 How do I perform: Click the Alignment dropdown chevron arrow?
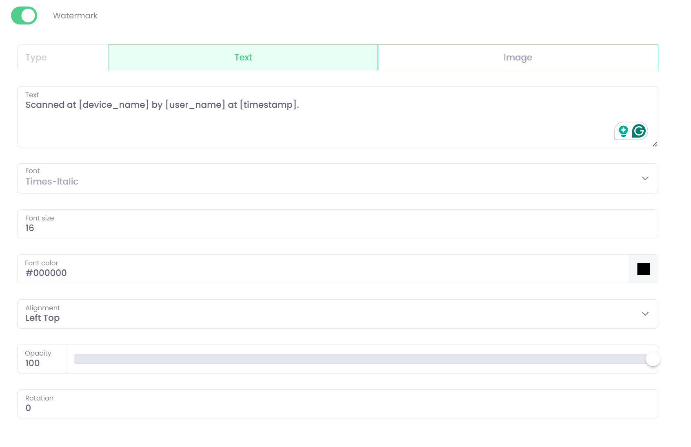645,314
